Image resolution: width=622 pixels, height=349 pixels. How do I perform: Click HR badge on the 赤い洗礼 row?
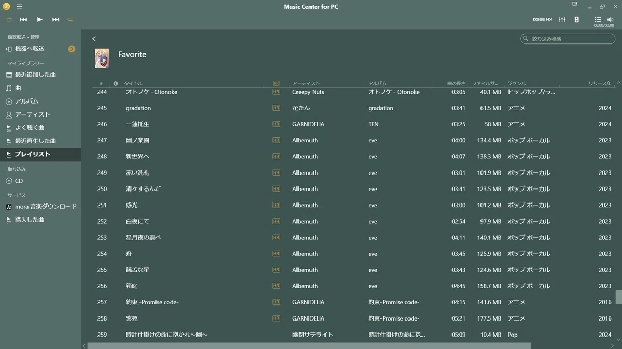(276, 173)
